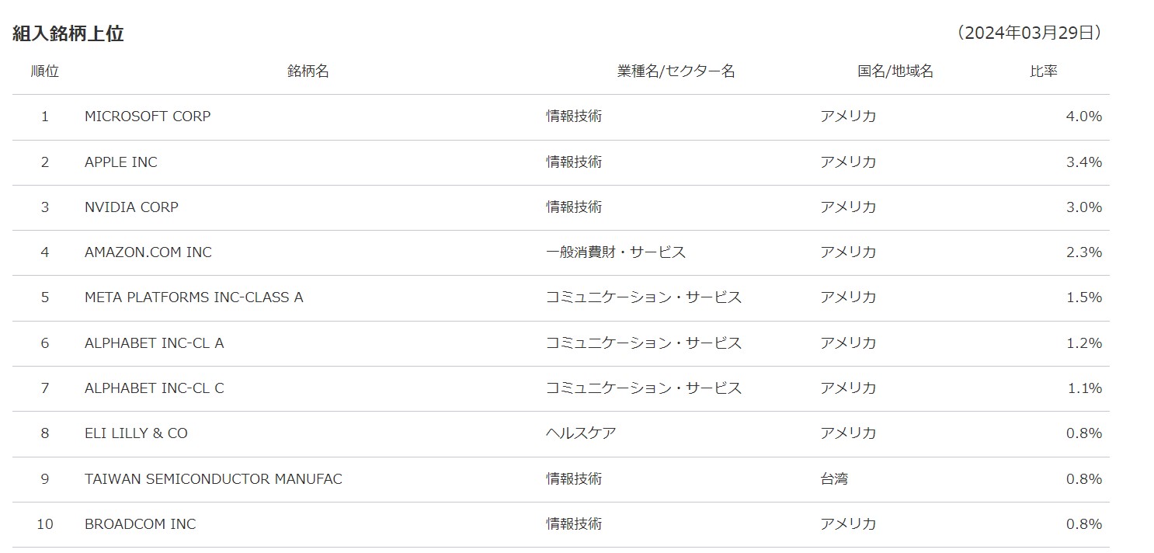The image size is (1154, 553).
Task: Click NVIDIA CORP in the list
Action: [x=131, y=207]
